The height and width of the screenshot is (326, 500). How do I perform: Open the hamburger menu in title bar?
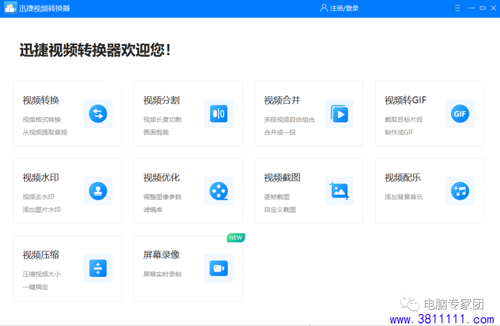[x=457, y=8]
